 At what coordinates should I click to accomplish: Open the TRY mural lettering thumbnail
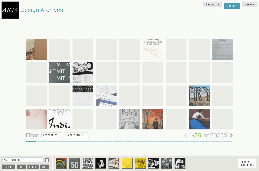199,96
